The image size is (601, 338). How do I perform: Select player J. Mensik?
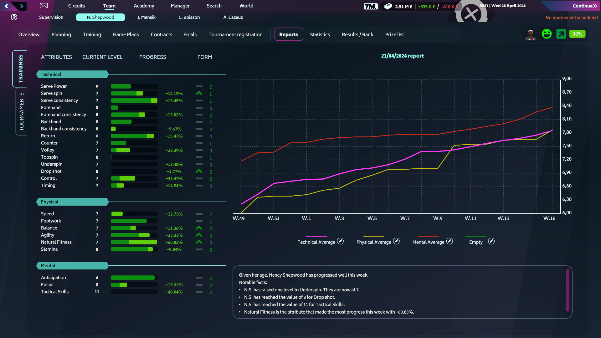pyautogui.click(x=146, y=17)
